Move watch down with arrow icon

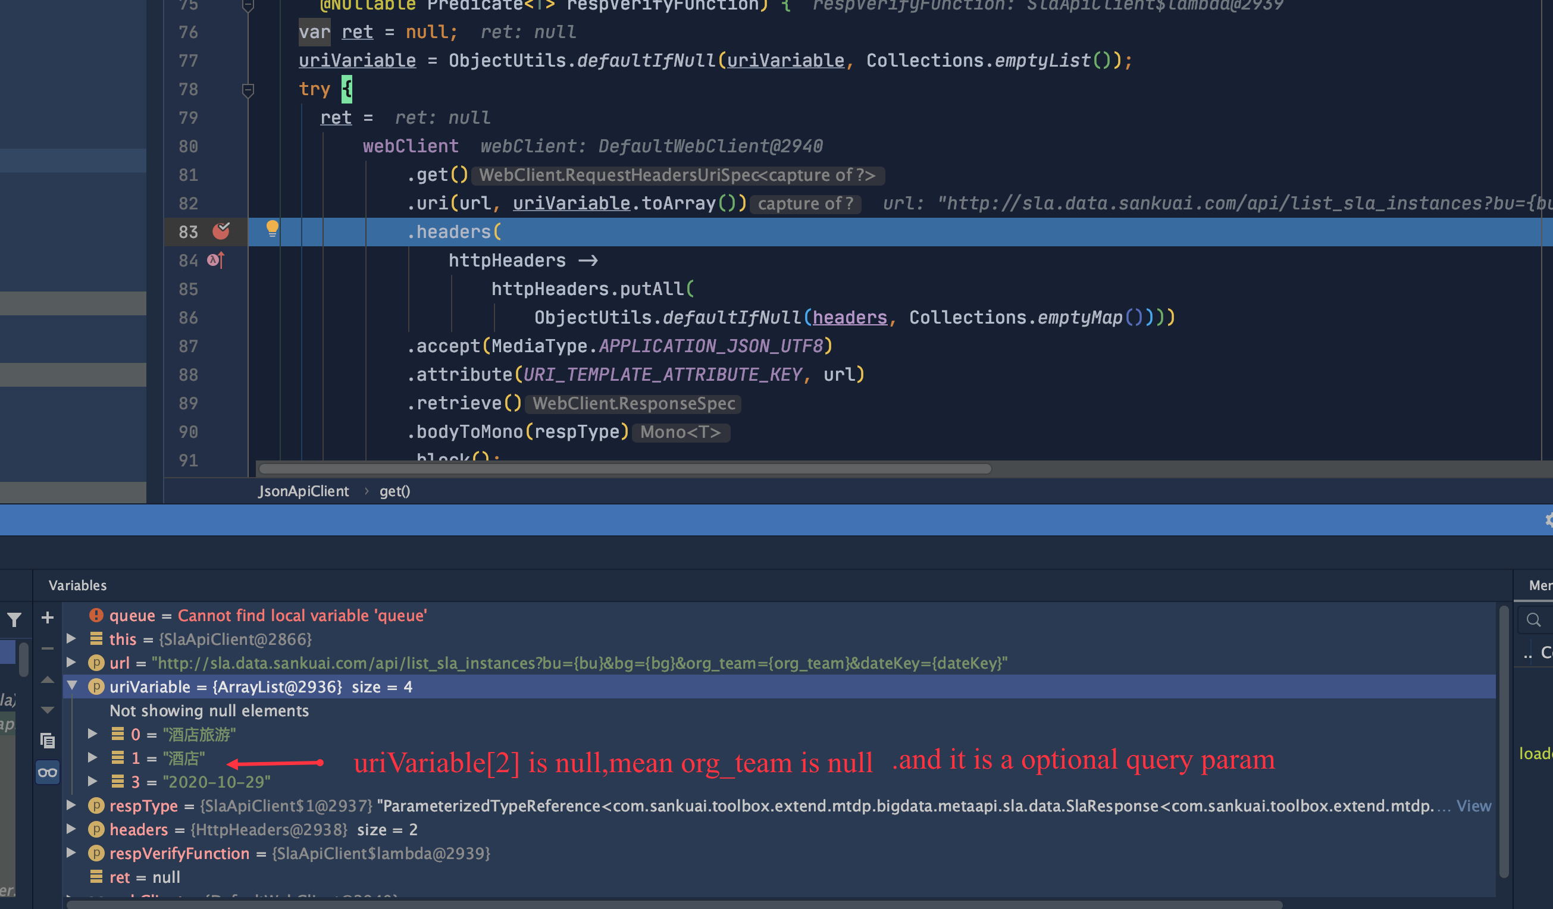coord(48,710)
